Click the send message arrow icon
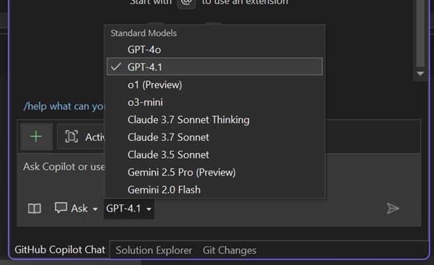This screenshot has width=434, height=265. [393, 209]
